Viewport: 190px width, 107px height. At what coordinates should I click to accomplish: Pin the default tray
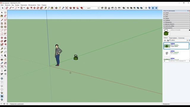coord(188,11)
